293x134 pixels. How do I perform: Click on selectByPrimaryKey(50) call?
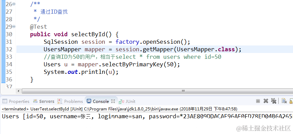pos(139,64)
